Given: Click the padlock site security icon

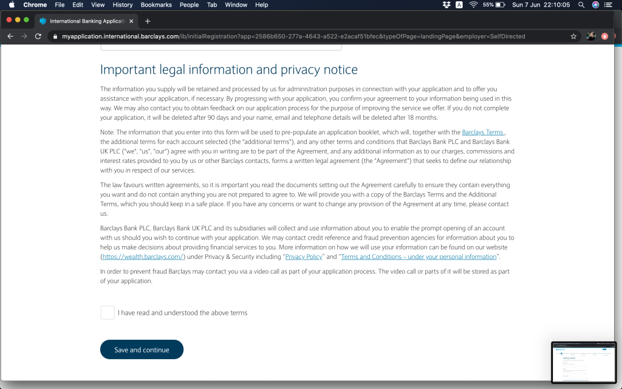Looking at the screenshot, I should click(55, 36).
